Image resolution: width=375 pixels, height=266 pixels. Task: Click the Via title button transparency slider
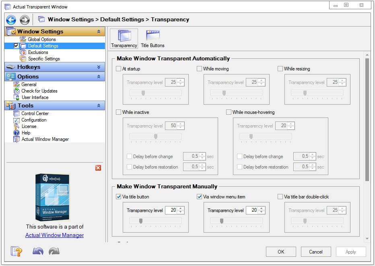coord(155,221)
